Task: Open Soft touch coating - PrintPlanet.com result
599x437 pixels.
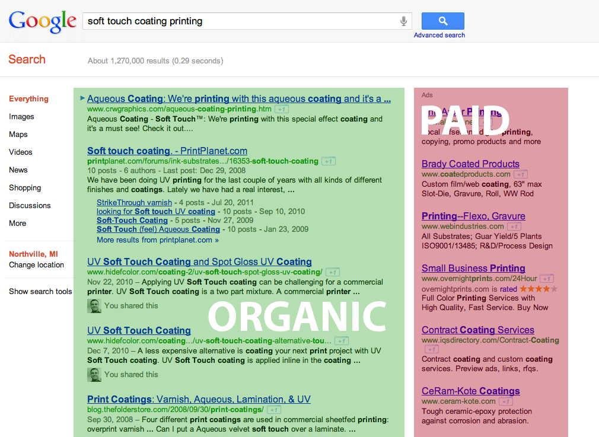Action: coord(167,151)
